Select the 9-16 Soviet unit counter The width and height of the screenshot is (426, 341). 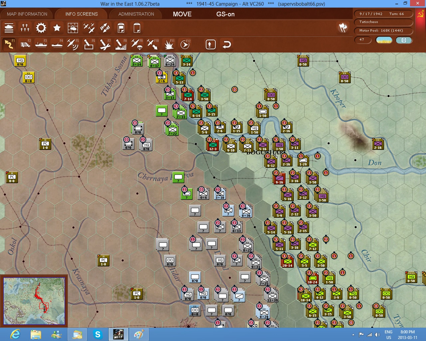pos(279,178)
